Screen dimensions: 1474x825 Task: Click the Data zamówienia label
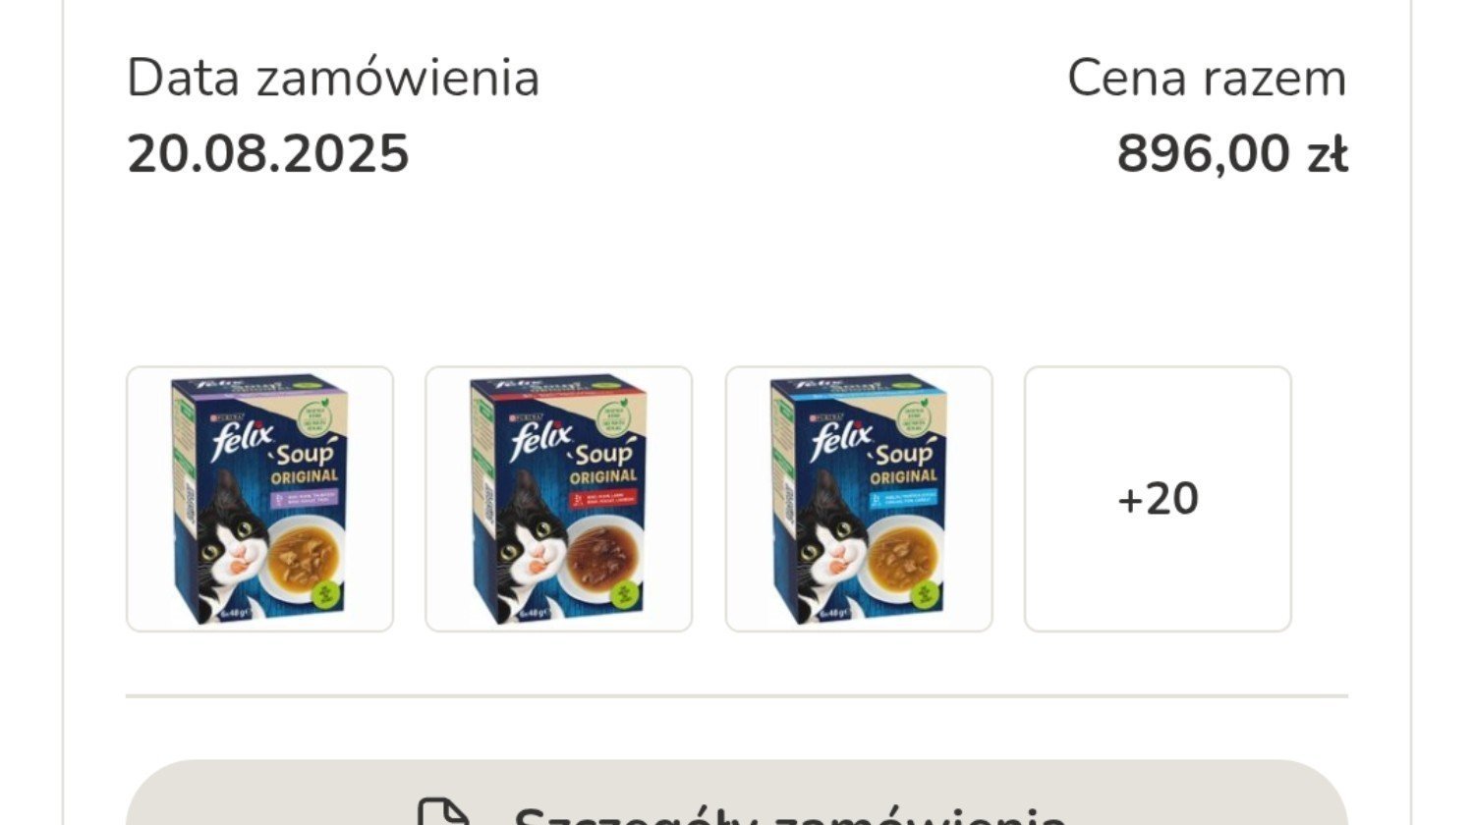[333, 78]
